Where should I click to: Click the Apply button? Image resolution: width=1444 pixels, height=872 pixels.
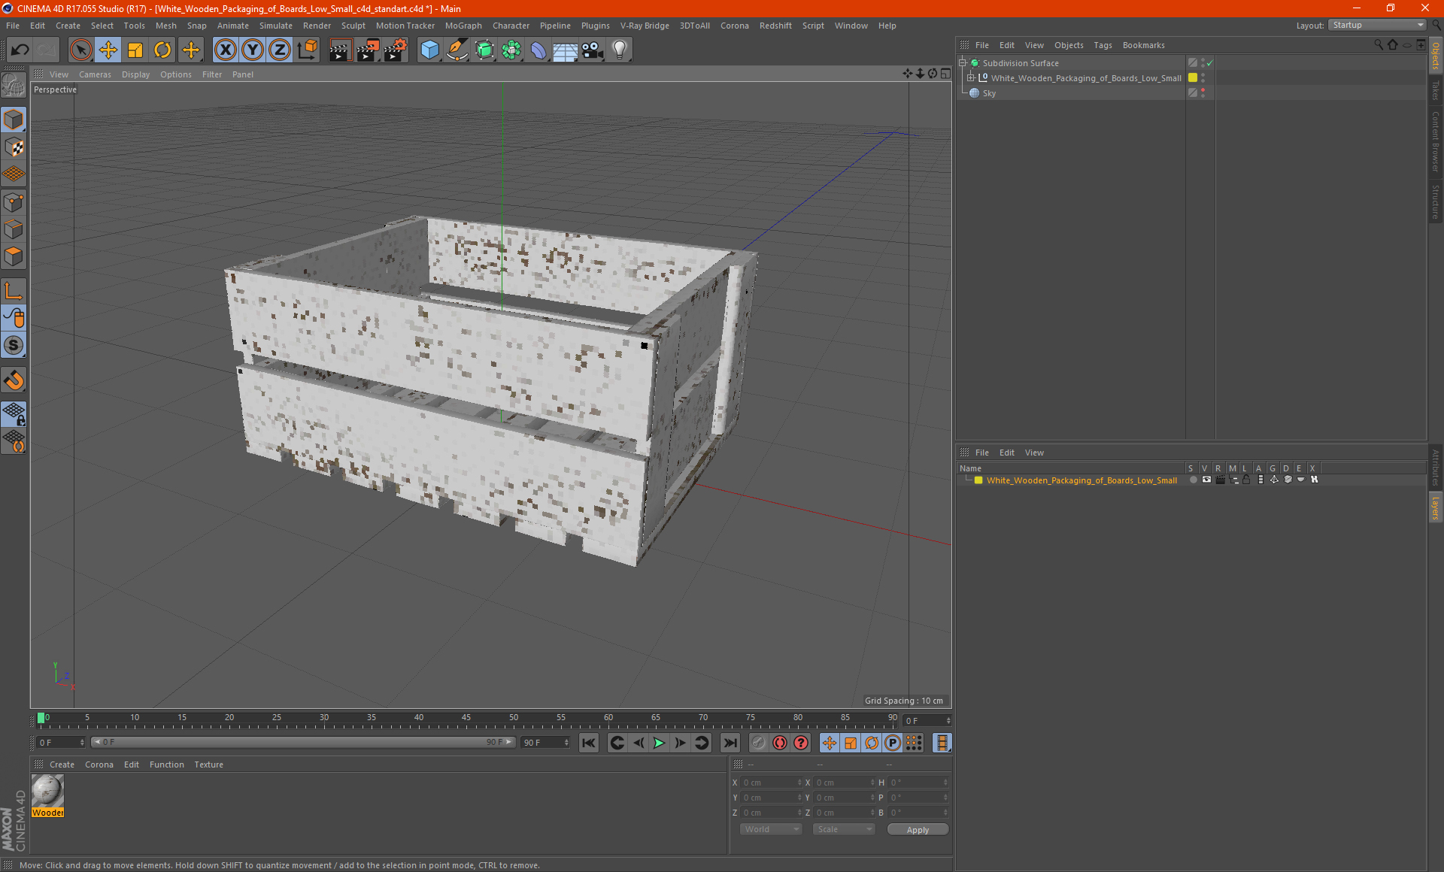tap(918, 830)
